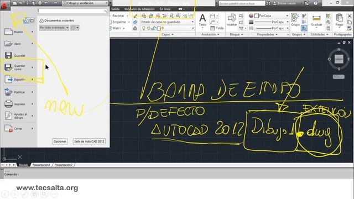Switch to the Presentación2 layout tab
Screen dimensions: 354x199
[x=64, y=165]
